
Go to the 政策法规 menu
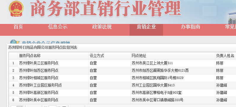point(102,27)
